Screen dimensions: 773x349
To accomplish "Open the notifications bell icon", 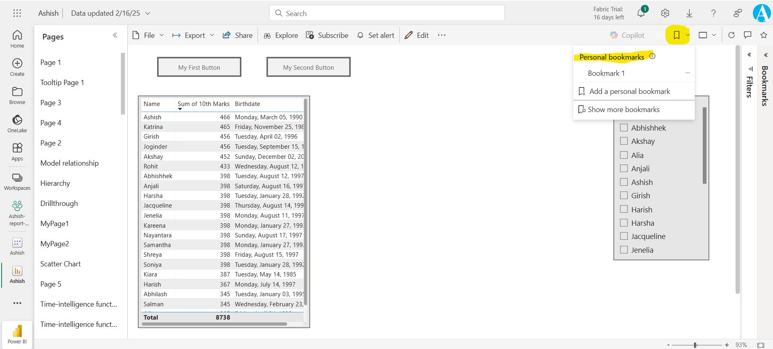I will (x=641, y=13).
